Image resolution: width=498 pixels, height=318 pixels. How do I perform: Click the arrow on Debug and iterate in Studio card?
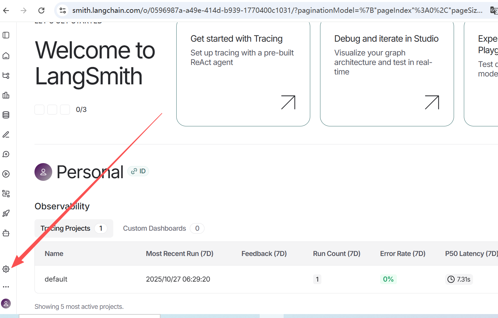coord(432,102)
